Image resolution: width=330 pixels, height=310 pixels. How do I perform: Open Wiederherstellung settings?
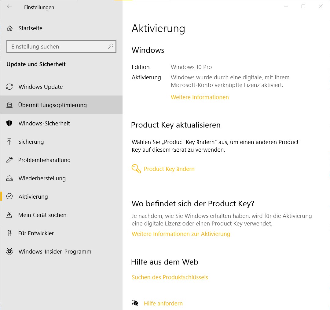pos(61,178)
